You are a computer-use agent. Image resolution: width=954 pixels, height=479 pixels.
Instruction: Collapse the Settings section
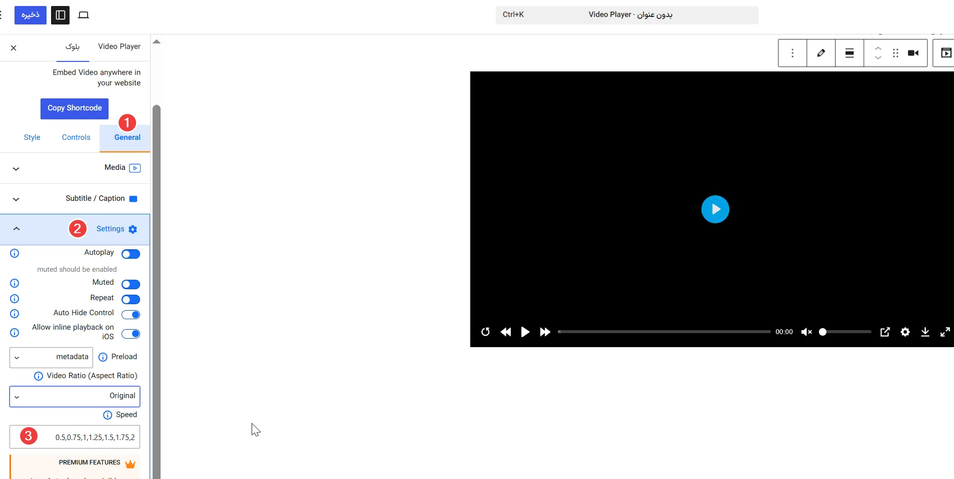tap(75, 229)
